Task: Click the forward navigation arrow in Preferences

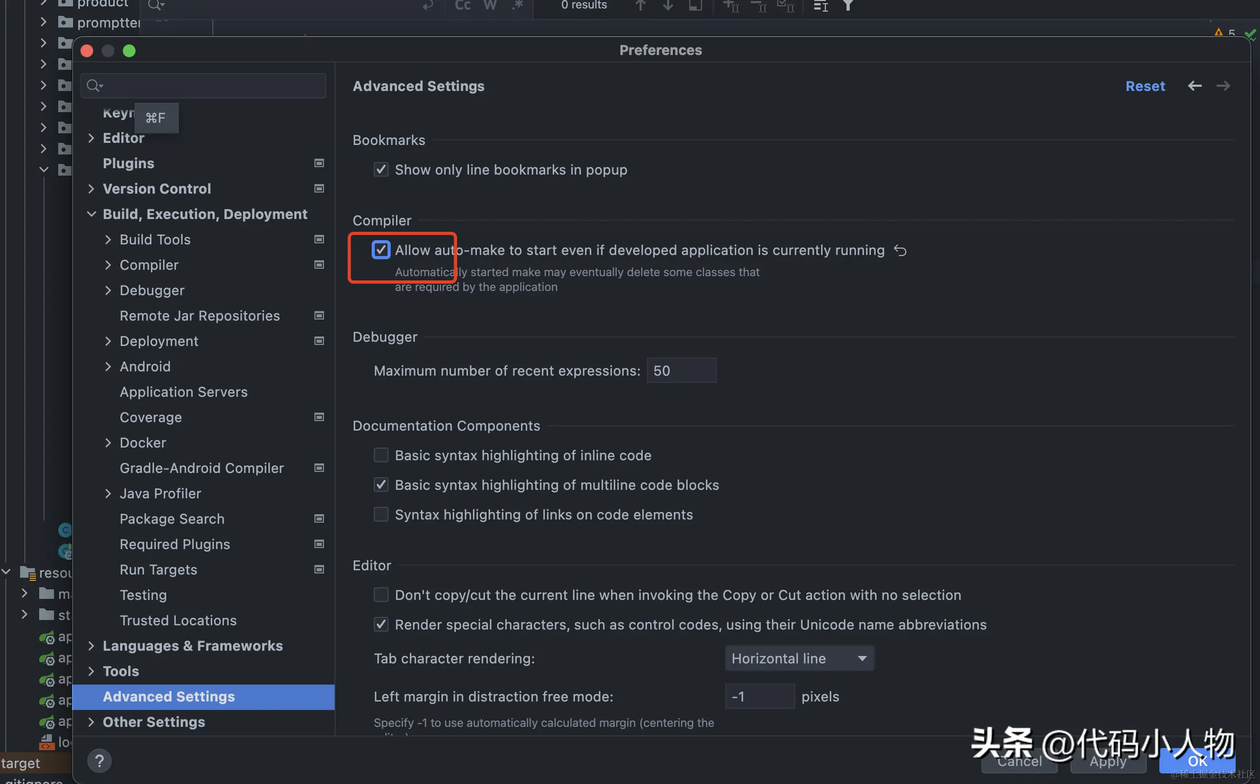Action: [1223, 86]
